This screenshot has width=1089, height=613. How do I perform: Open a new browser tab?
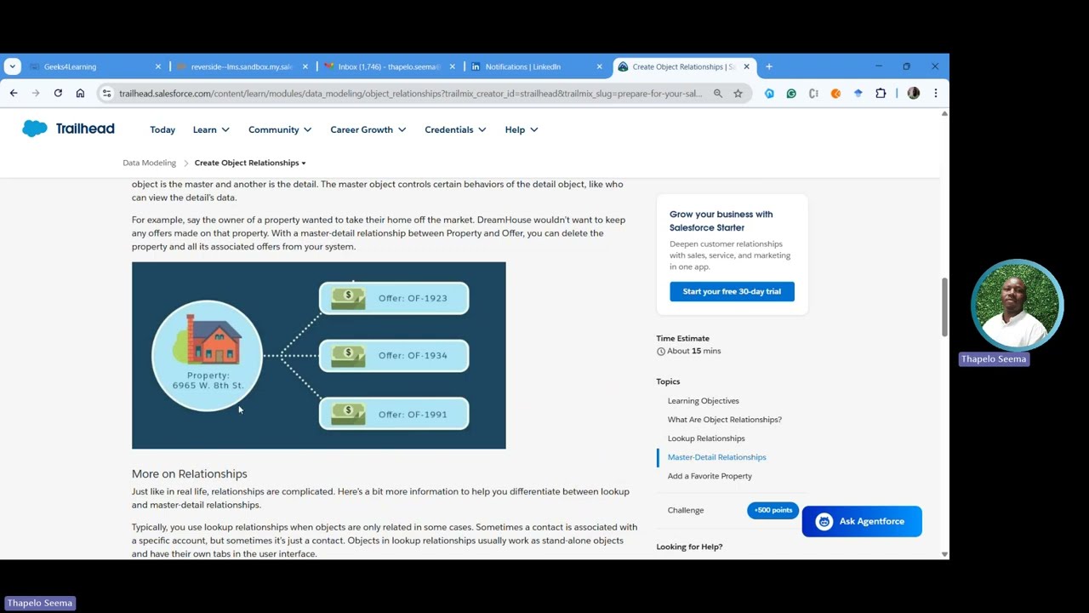point(769,66)
